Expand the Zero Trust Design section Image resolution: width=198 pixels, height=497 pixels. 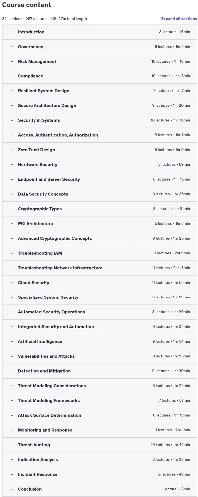pyautogui.click(x=100, y=150)
